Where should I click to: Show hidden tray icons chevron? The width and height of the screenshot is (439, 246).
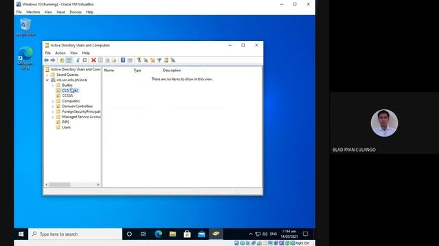250,234
